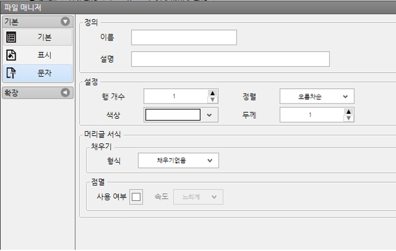The width and height of the screenshot is (396, 251).
Task: Toggle the 사용 여부 checkbox
Action: pyautogui.click(x=136, y=197)
